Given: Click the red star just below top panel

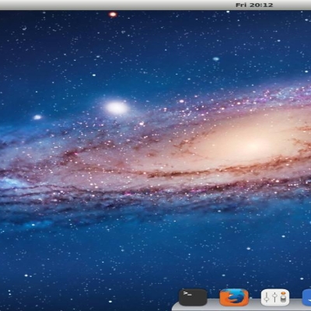Looking at the screenshot, I should pos(113,14).
